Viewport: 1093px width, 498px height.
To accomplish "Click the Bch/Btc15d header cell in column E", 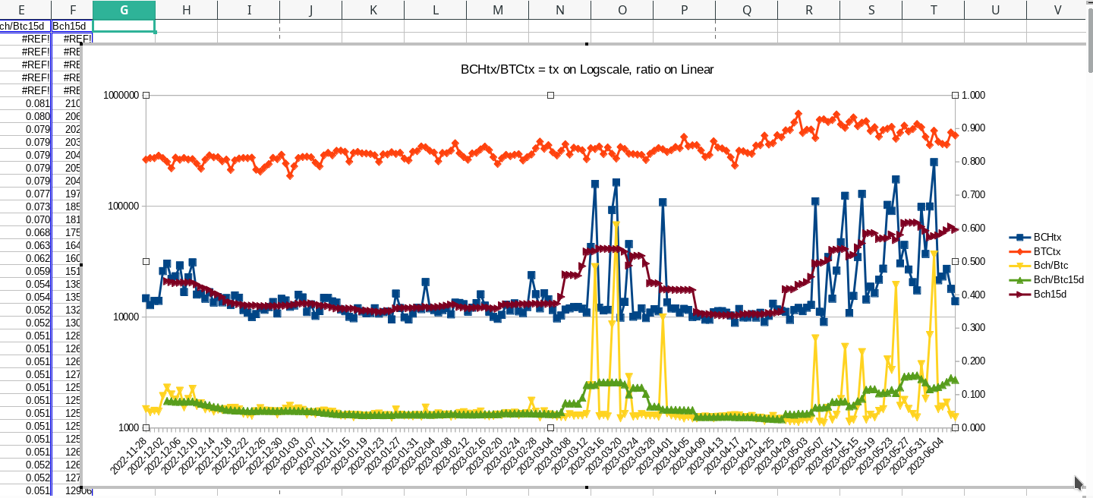I will point(25,26).
